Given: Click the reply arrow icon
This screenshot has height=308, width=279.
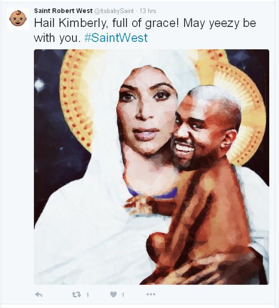Looking at the screenshot, I should (x=39, y=294).
